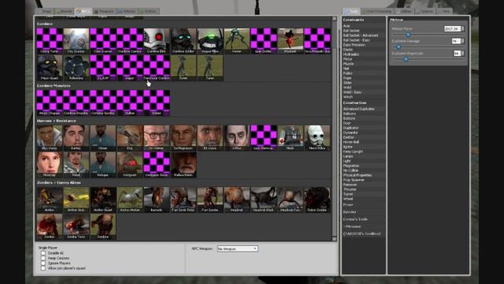Expand the TAD2020's ToolBox category

point(362,234)
